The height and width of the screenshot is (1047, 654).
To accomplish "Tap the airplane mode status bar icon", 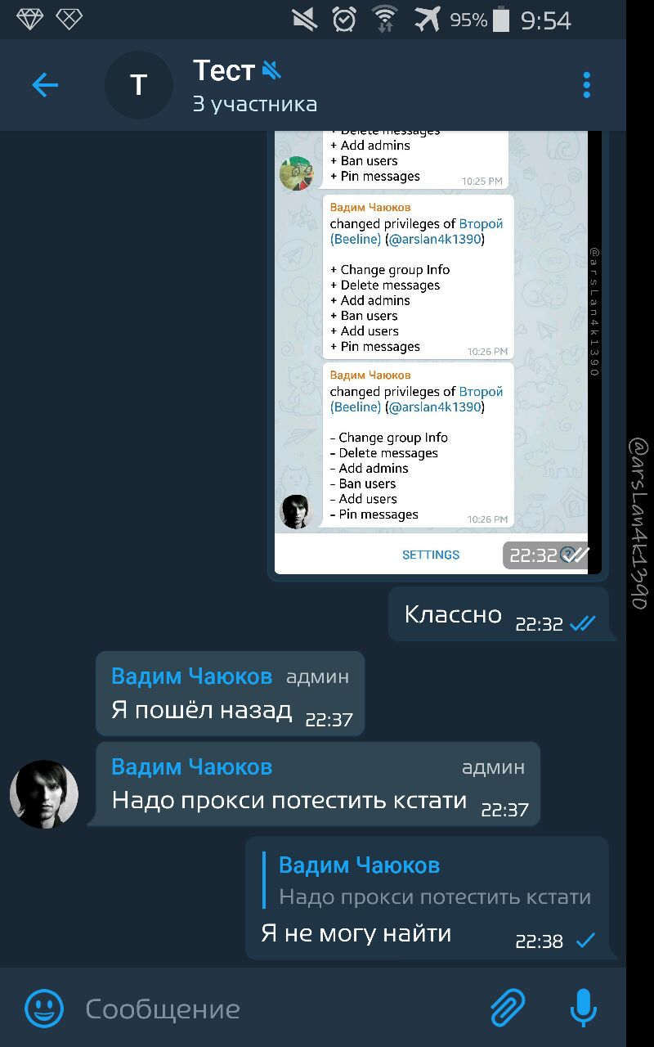I will coord(426,18).
